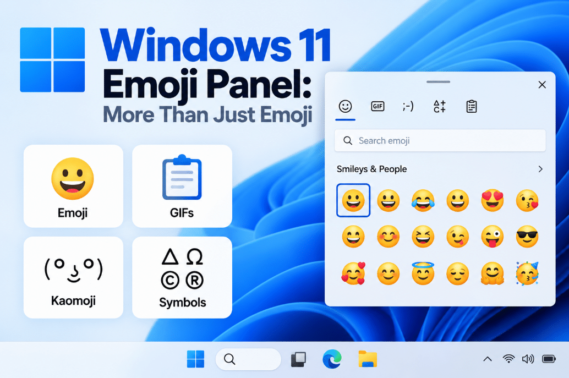The height and width of the screenshot is (378, 569).
Task: Select the Kaomoji feature card
Action: tap(73, 277)
